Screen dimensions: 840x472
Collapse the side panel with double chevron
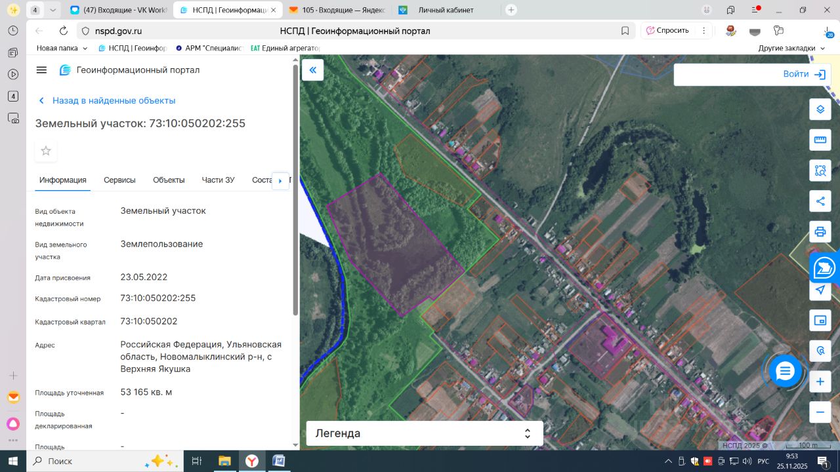(x=312, y=70)
